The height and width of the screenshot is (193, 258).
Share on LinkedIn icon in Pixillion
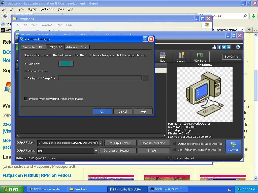229,47
